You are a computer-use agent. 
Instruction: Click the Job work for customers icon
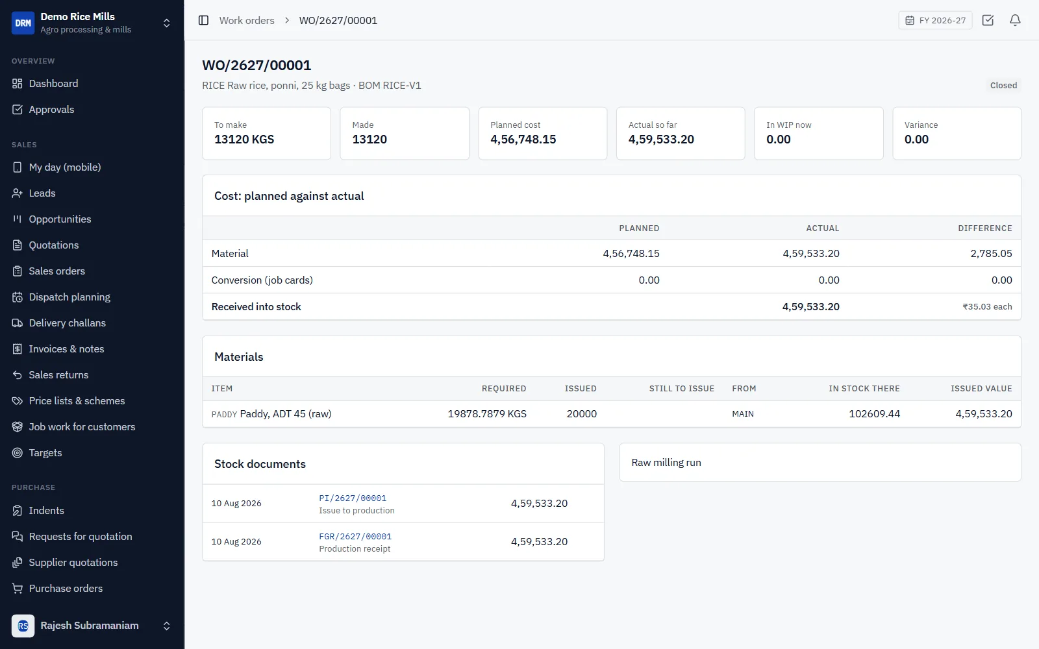[x=18, y=427]
